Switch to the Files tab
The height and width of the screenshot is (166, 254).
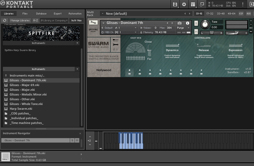pos(25,14)
